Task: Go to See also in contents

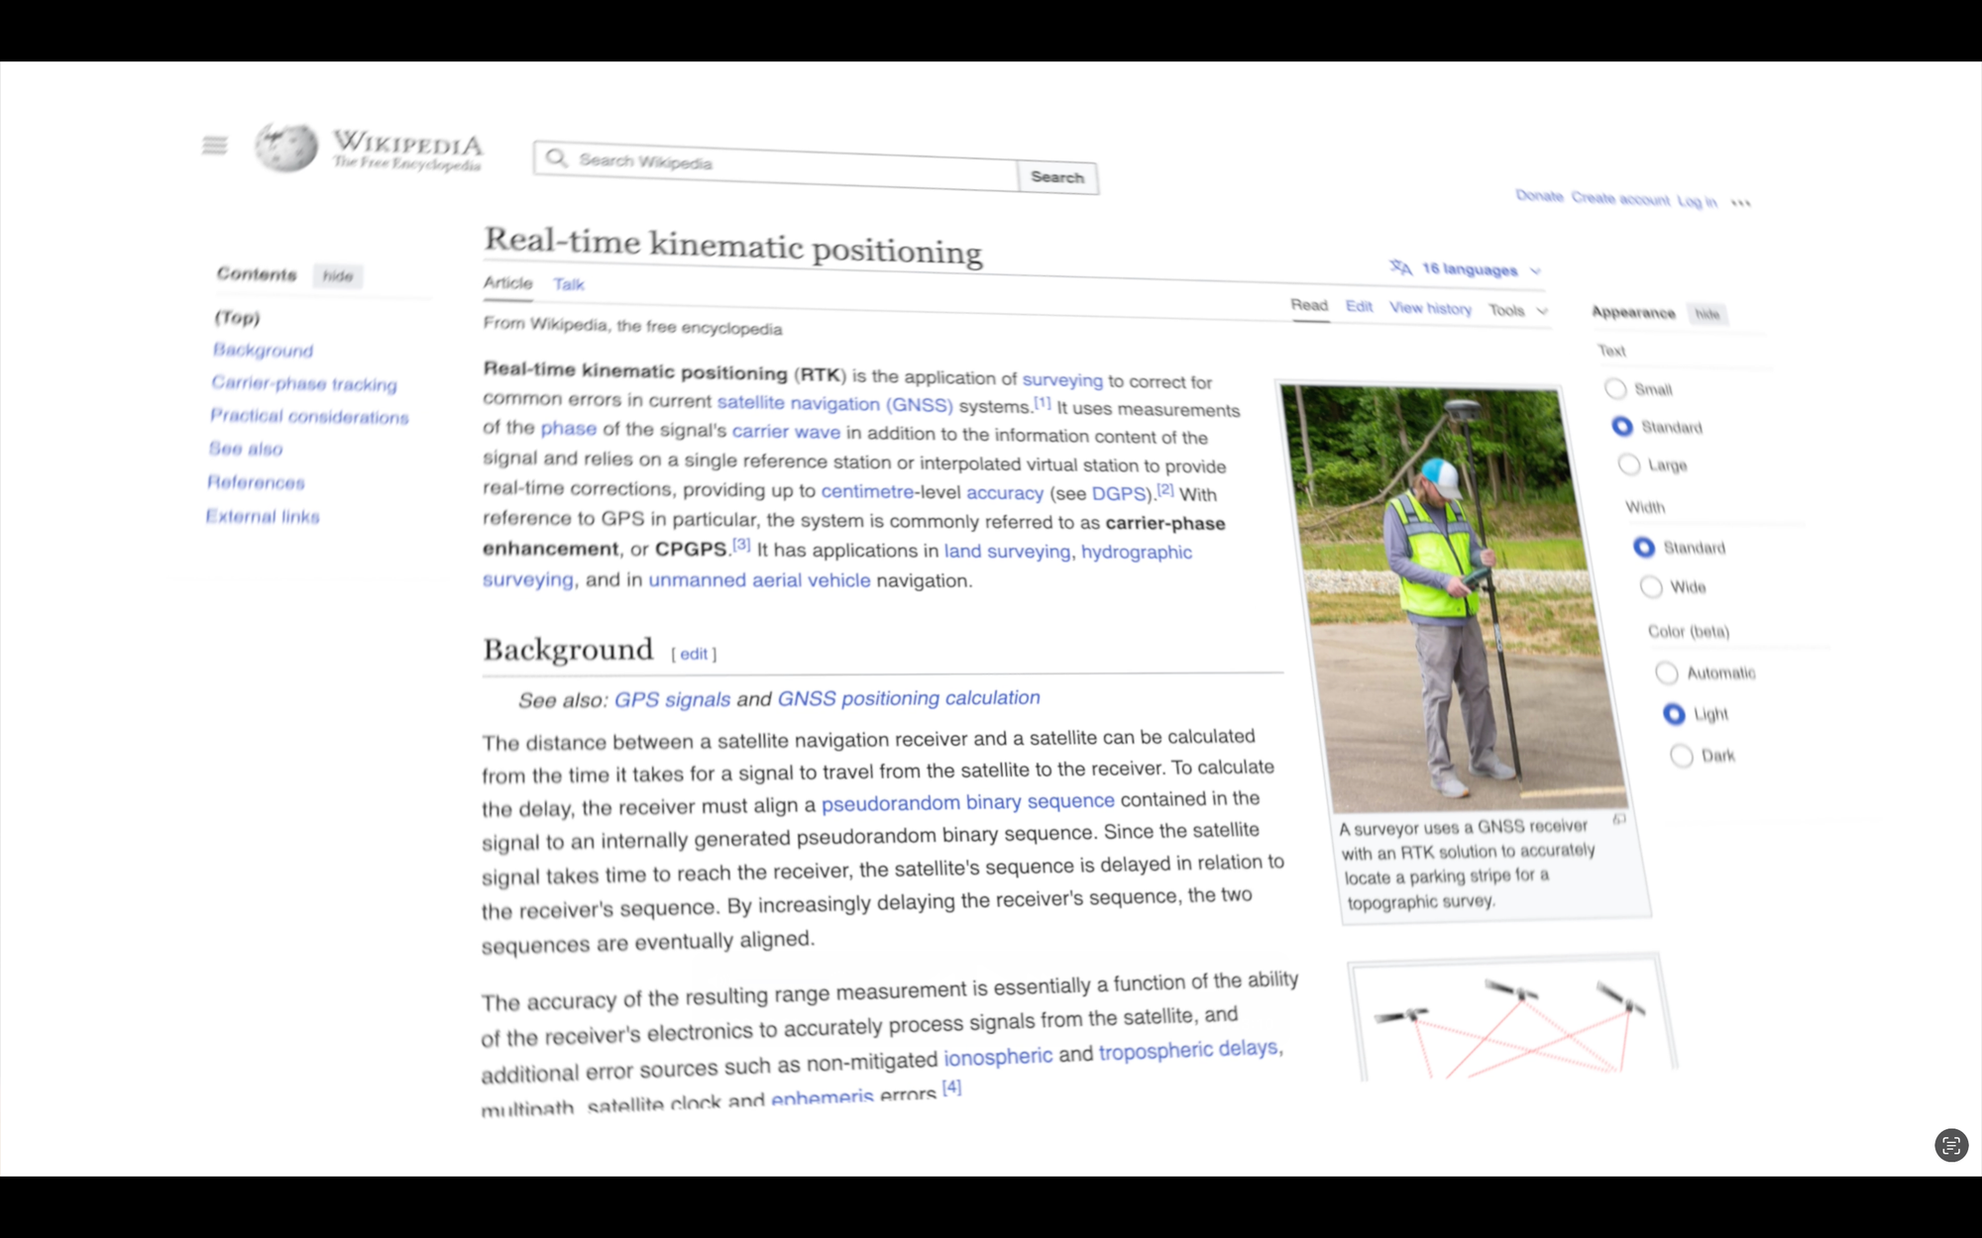Action: pos(246,449)
